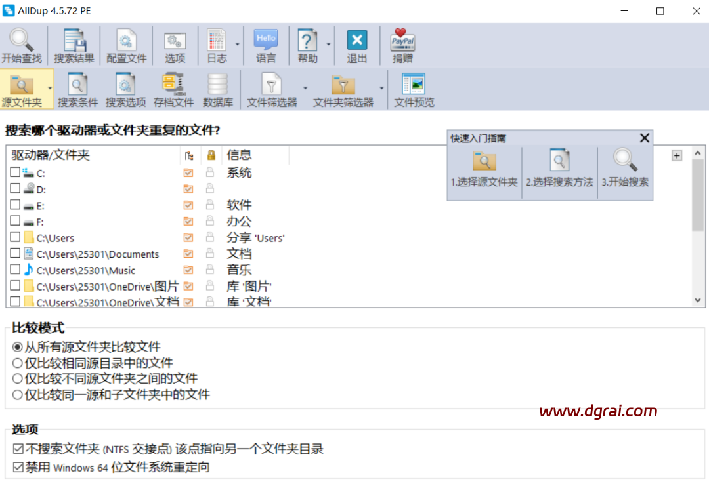Open 搜索结果 from the toolbar
Screen dimensions: 709x484
click(74, 41)
